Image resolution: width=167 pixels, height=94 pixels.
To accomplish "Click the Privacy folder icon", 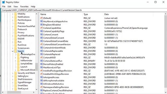I will click(16, 32).
